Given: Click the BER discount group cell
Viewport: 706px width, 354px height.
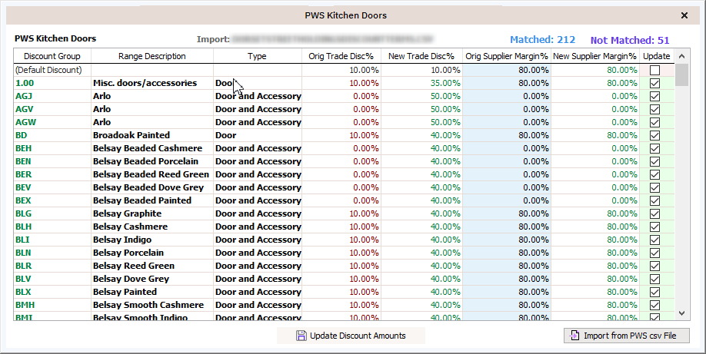Looking at the screenshot, I should coord(52,174).
